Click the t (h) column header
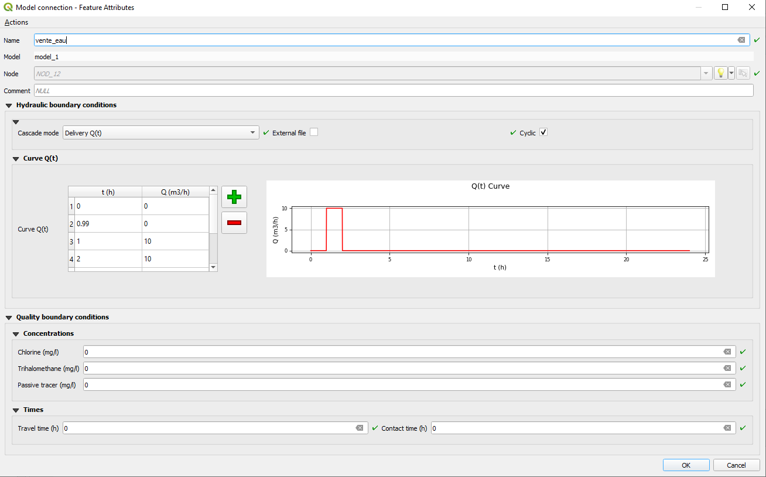The width and height of the screenshot is (766, 477). (108, 192)
